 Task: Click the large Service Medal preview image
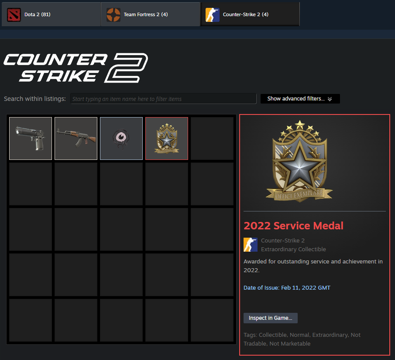pos(299,161)
